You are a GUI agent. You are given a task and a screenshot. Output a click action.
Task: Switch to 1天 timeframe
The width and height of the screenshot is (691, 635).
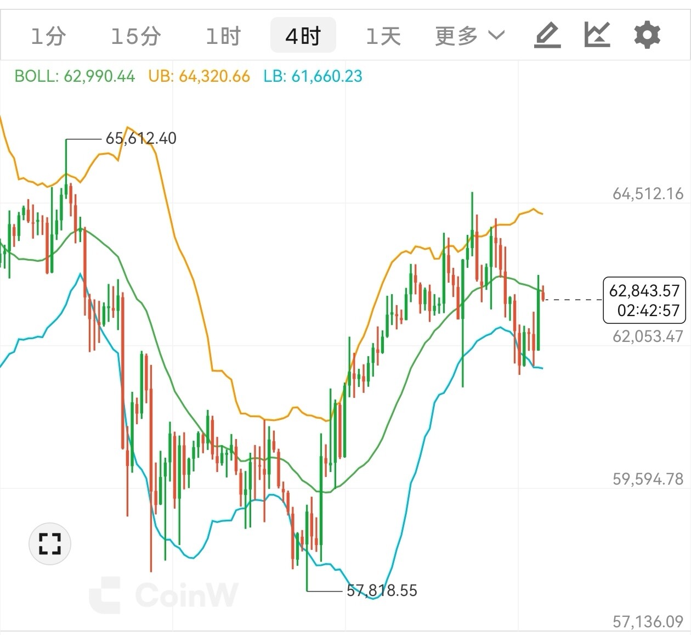click(383, 37)
